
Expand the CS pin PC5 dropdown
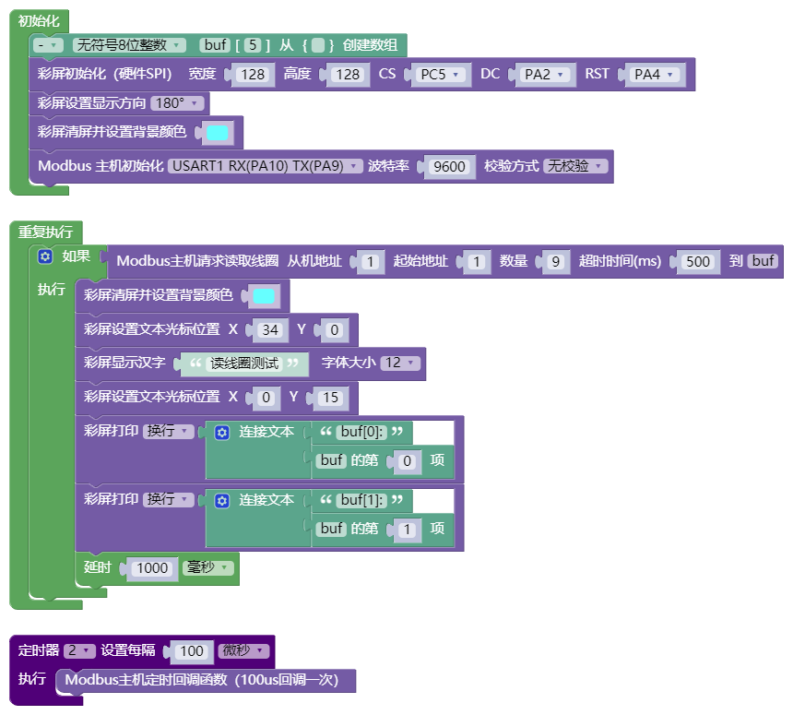tap(440, 75)
